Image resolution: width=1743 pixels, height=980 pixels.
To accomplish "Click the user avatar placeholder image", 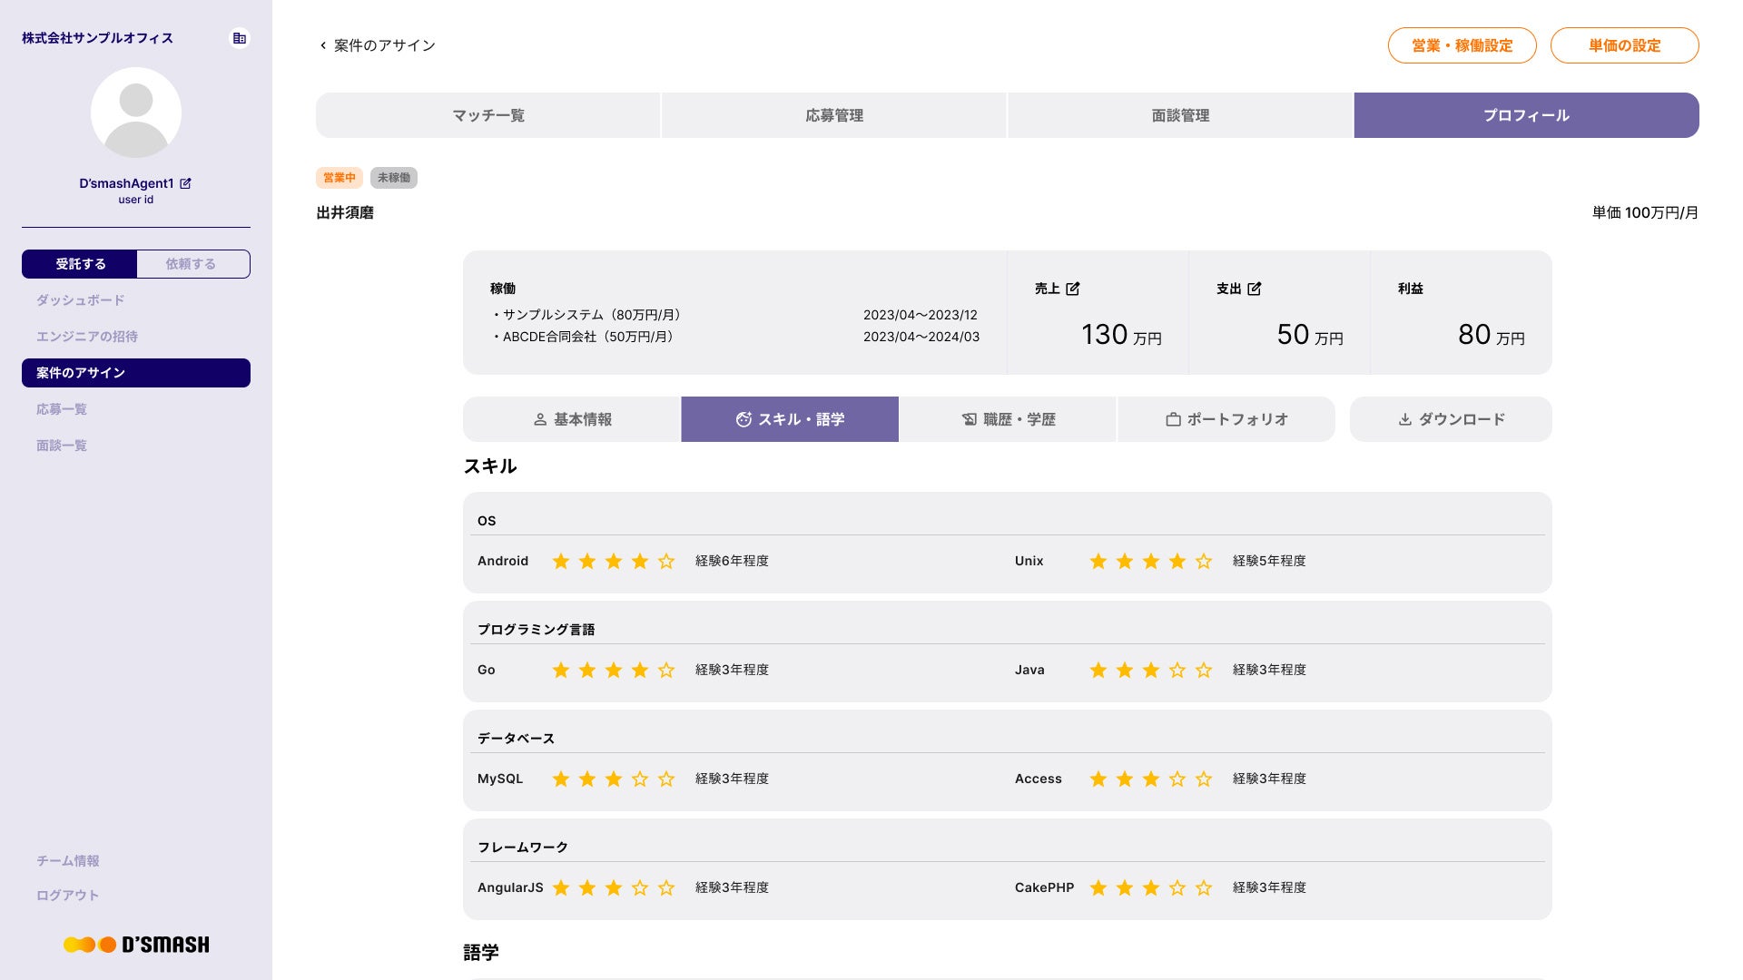I will [x=136, y=113].
